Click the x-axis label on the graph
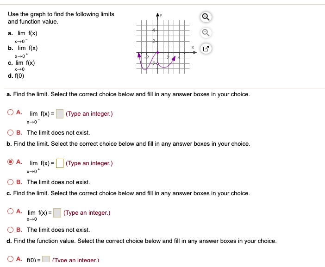 [x=194, y=46]
